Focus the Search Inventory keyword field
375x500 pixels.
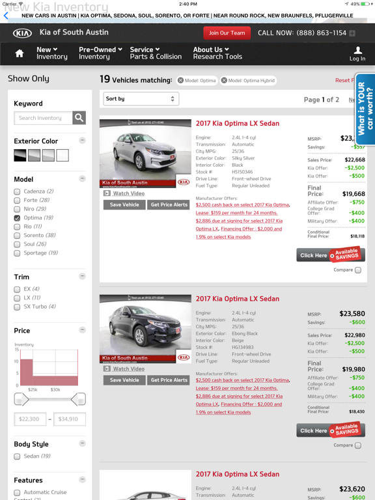click(43, 118)
